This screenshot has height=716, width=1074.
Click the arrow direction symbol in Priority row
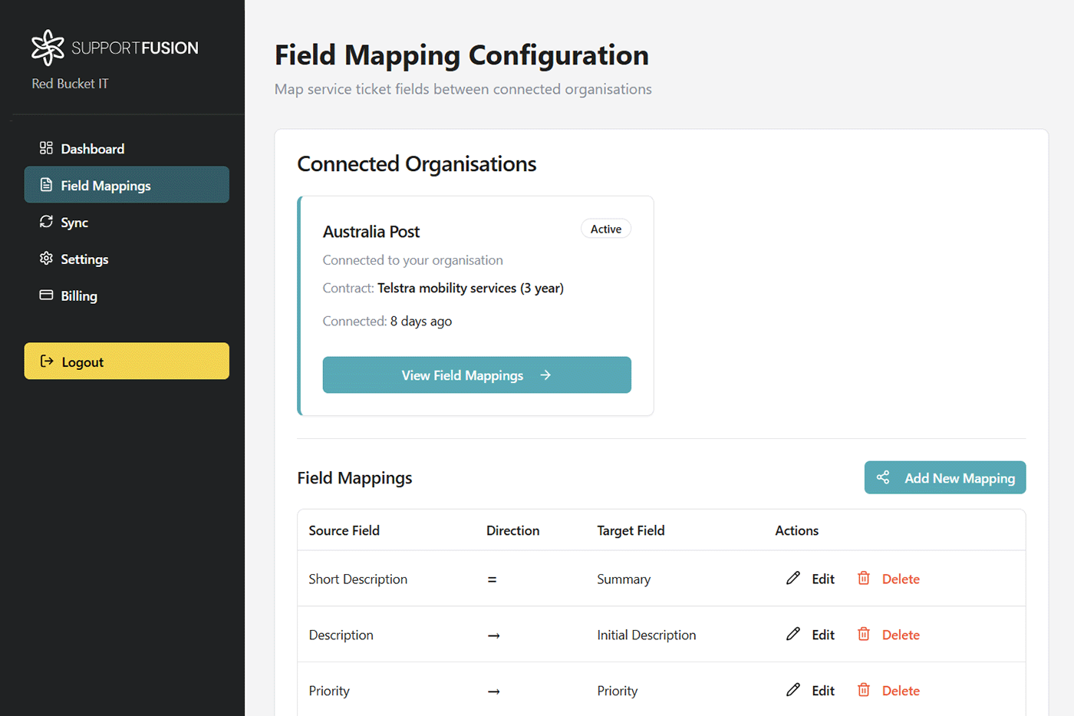click(x=494, y=691)
